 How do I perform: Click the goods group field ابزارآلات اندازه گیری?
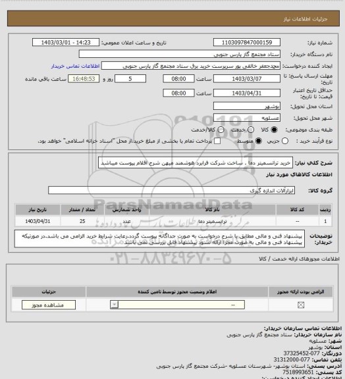tap(171, 190)
